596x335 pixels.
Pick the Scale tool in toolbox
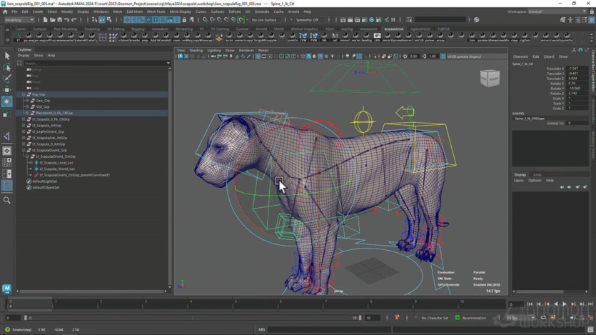[x=7, y=114]
